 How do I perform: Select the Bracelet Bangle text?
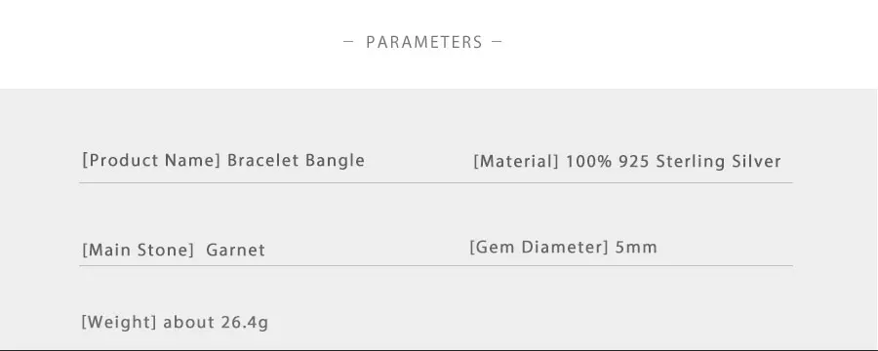pyautogui.click(x=296, y=161)
